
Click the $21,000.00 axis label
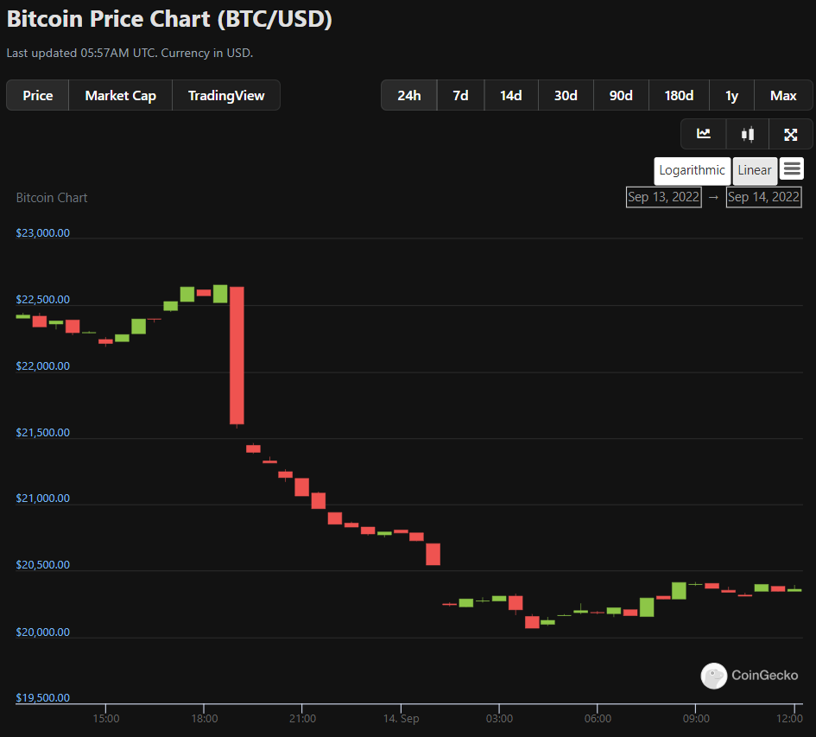[42, 499]
